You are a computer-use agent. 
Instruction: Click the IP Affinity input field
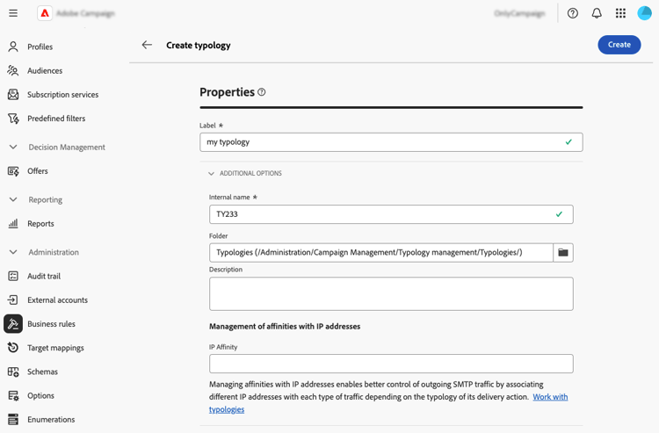coord(391,364)
